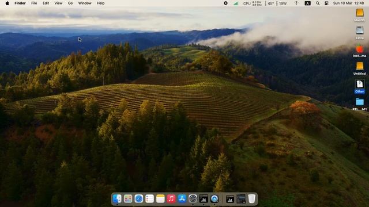Open the View menu
369x207 pixels.
point(58,3)
